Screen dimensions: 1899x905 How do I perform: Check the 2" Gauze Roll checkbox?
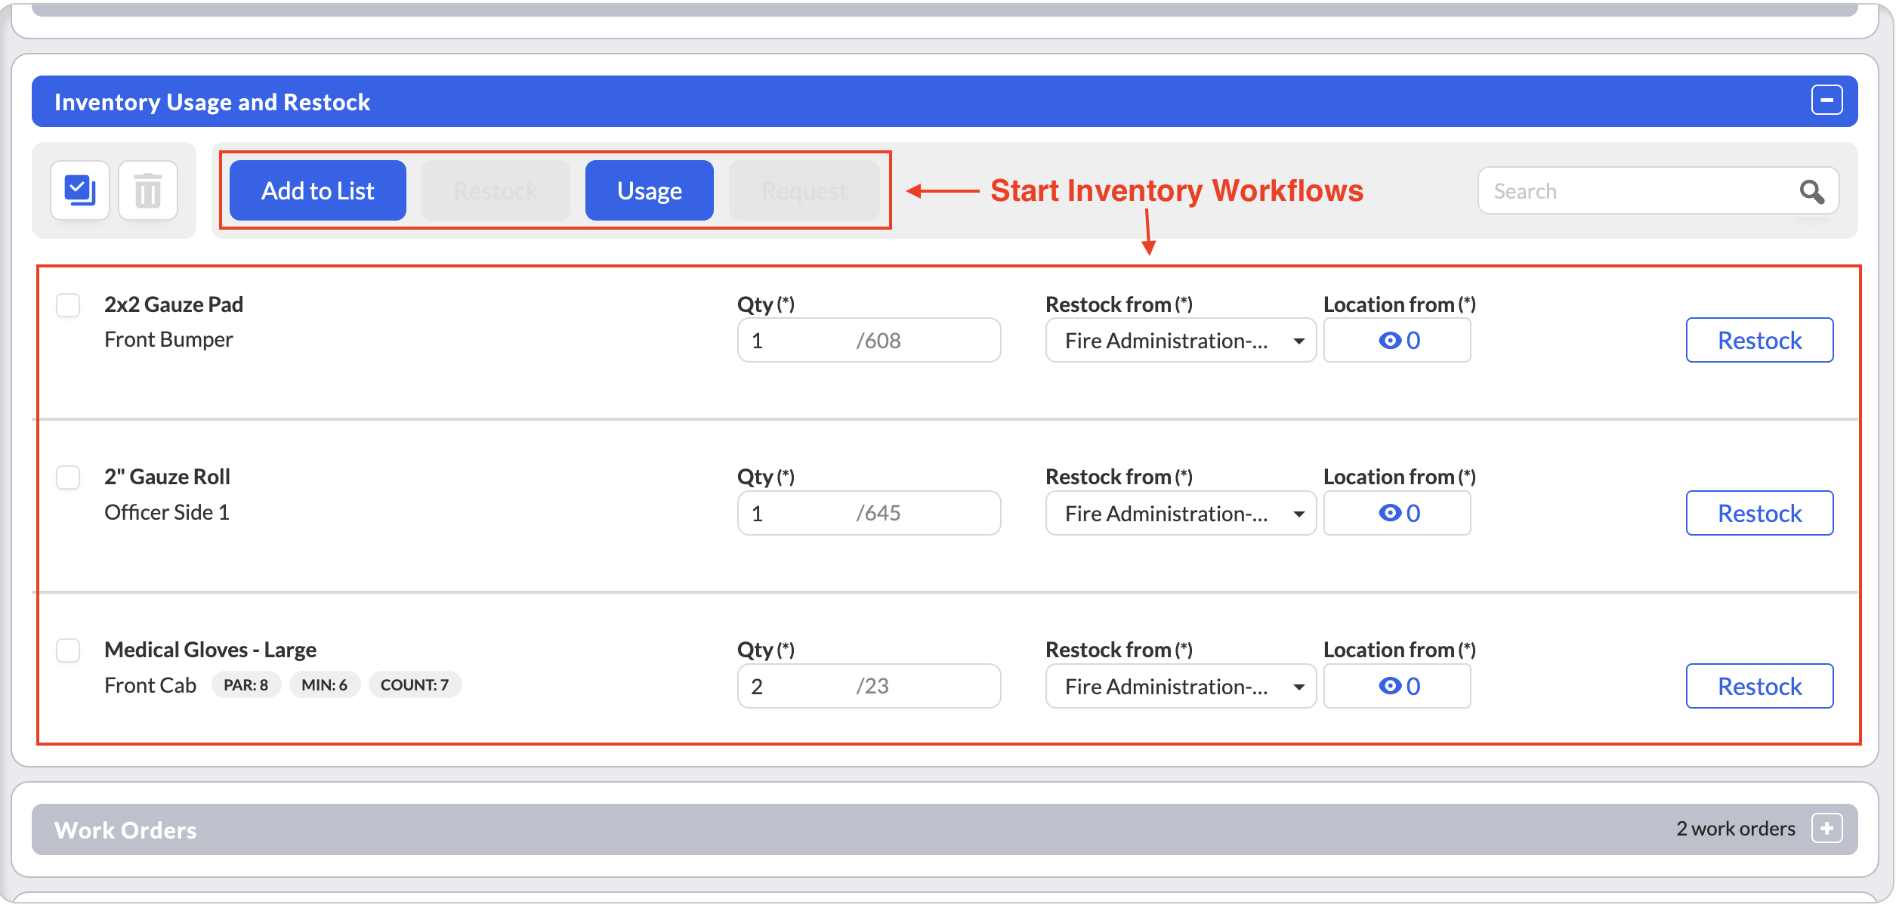pos(69,477)
